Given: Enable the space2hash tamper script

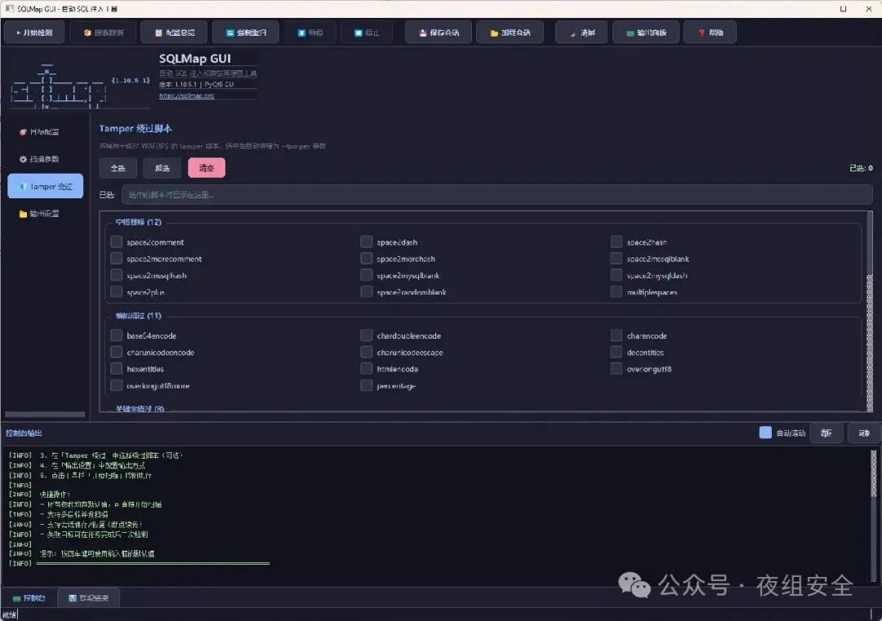Looking at the screenshot, I should point(617,242).
